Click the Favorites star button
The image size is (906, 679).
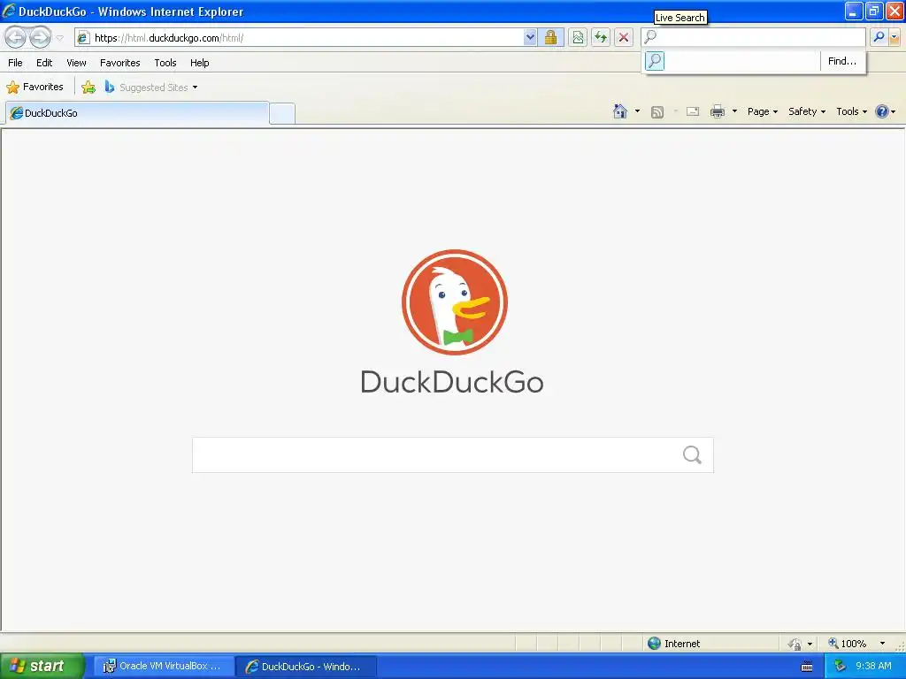tap(35, 88)
